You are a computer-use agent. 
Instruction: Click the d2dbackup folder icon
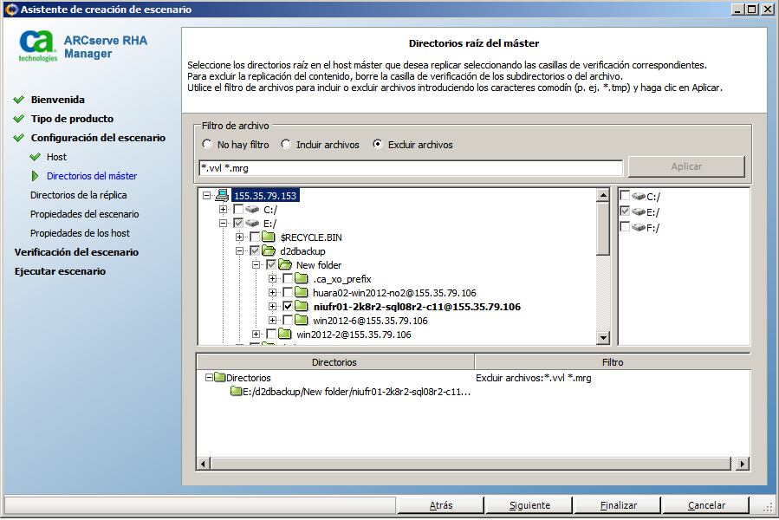click(x=269, y=251)
